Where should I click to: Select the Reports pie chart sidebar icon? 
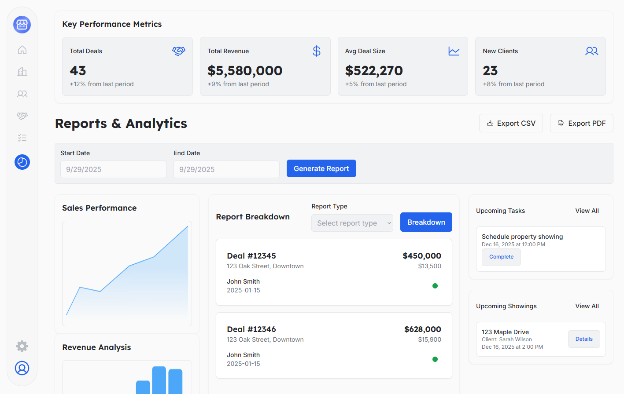(x=22, y=162)
